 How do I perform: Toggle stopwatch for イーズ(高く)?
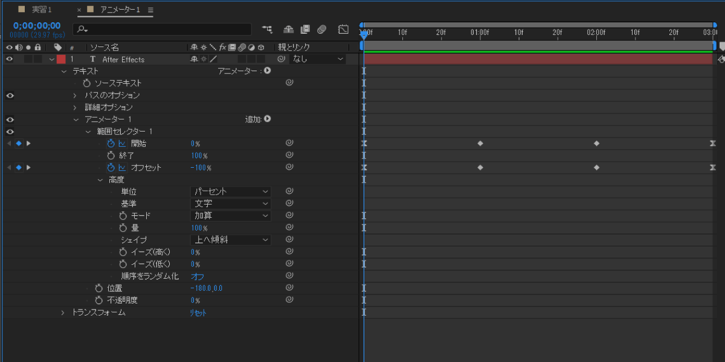[123, 252]
